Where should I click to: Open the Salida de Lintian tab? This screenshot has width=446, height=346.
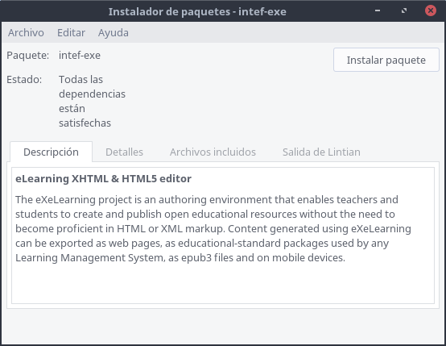(321, 152)
